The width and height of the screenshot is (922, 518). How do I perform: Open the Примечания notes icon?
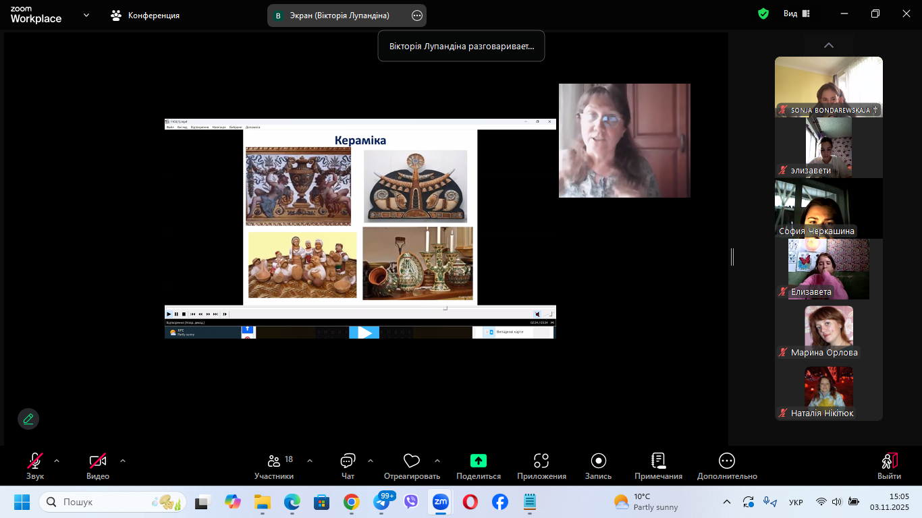(x=658, y=461)
